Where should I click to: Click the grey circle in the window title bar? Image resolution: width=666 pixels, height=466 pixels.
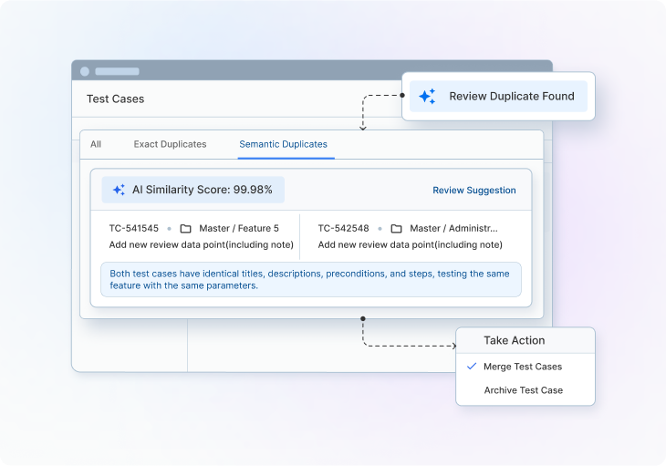(85, 71)
